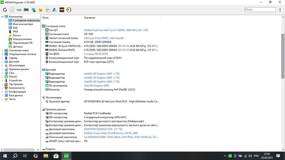Open taskbar Search magnifier
Screen dimensions: 285x160
point(15,156)
